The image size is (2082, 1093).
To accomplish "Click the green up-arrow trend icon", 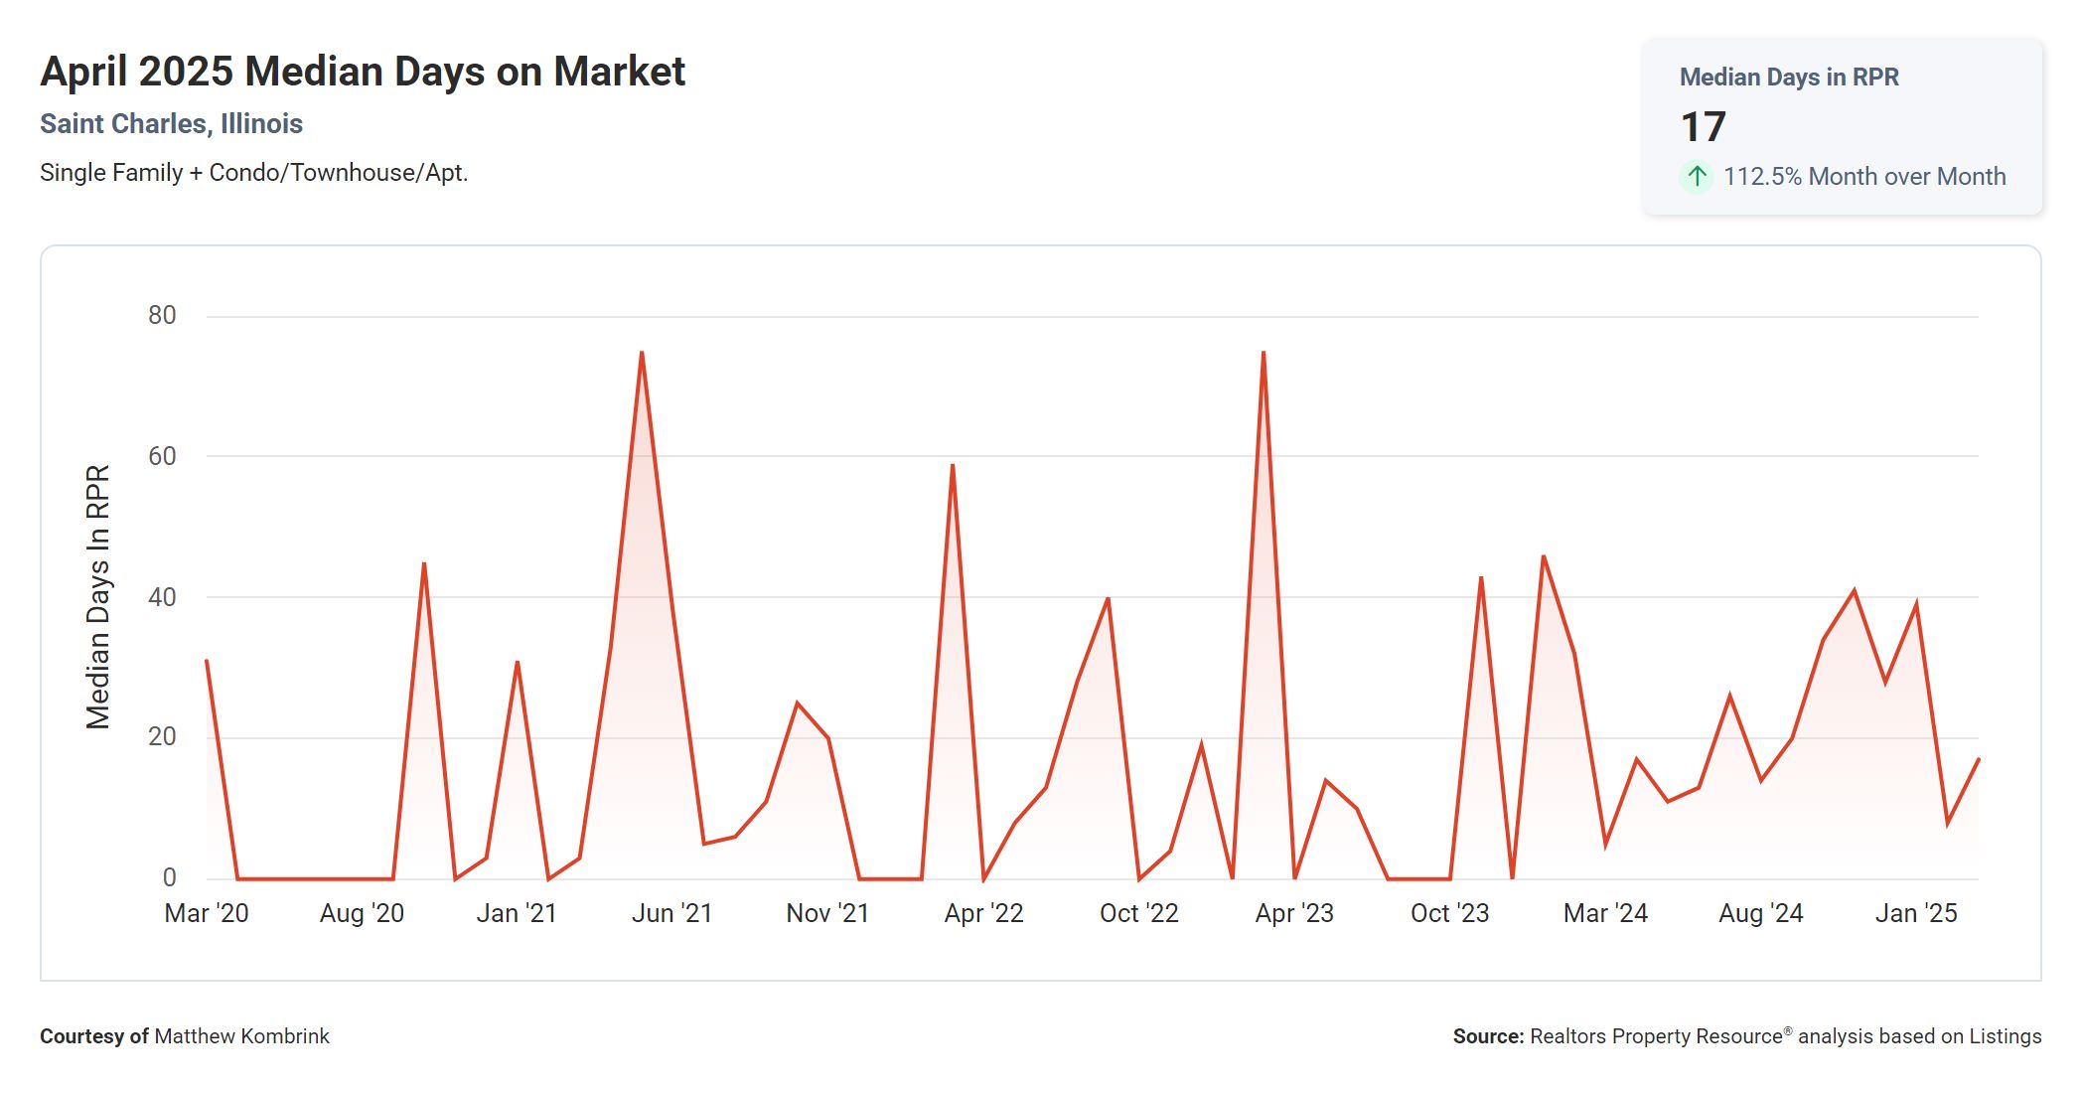I will tap(1697, 177).
